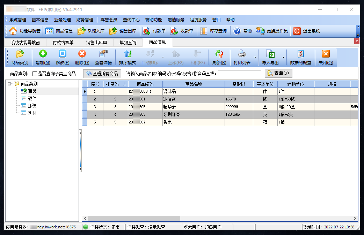Collapse the 商品类别 tree root node
Image resolution: width=364 pixels, height=235 pixels.
coord(9,84)
